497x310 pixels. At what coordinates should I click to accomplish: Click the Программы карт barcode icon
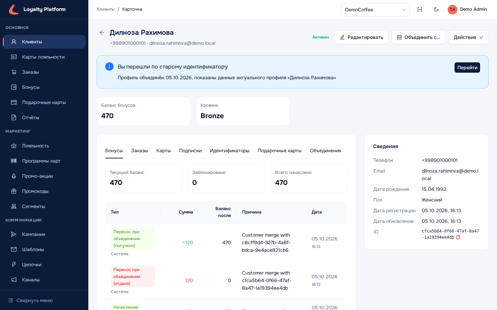[14, 161]
